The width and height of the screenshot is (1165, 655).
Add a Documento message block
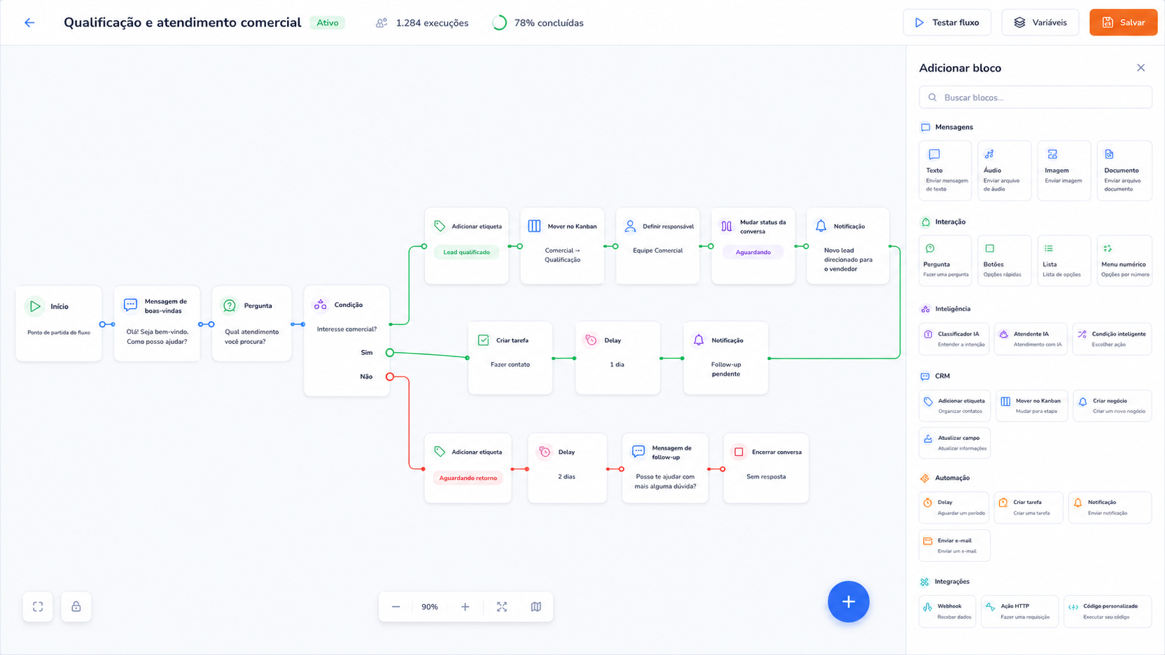tap(1124, 171)
